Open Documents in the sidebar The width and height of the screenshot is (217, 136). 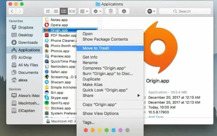pyautogui.click(x=25, y=72)
